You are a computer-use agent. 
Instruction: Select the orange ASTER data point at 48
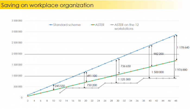[x=176, y=61]
